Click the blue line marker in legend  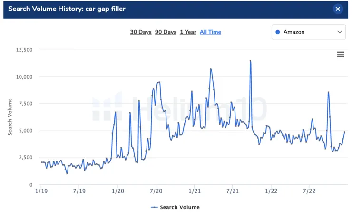pos(154,207)
